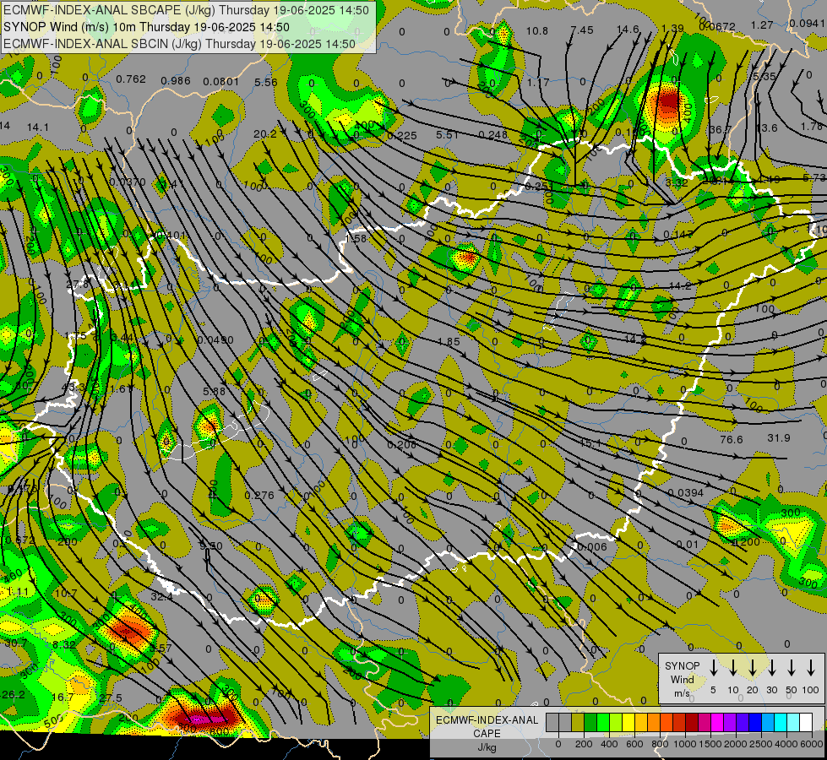Pick the white swatch ending the CAPE bar

[805, 722]
